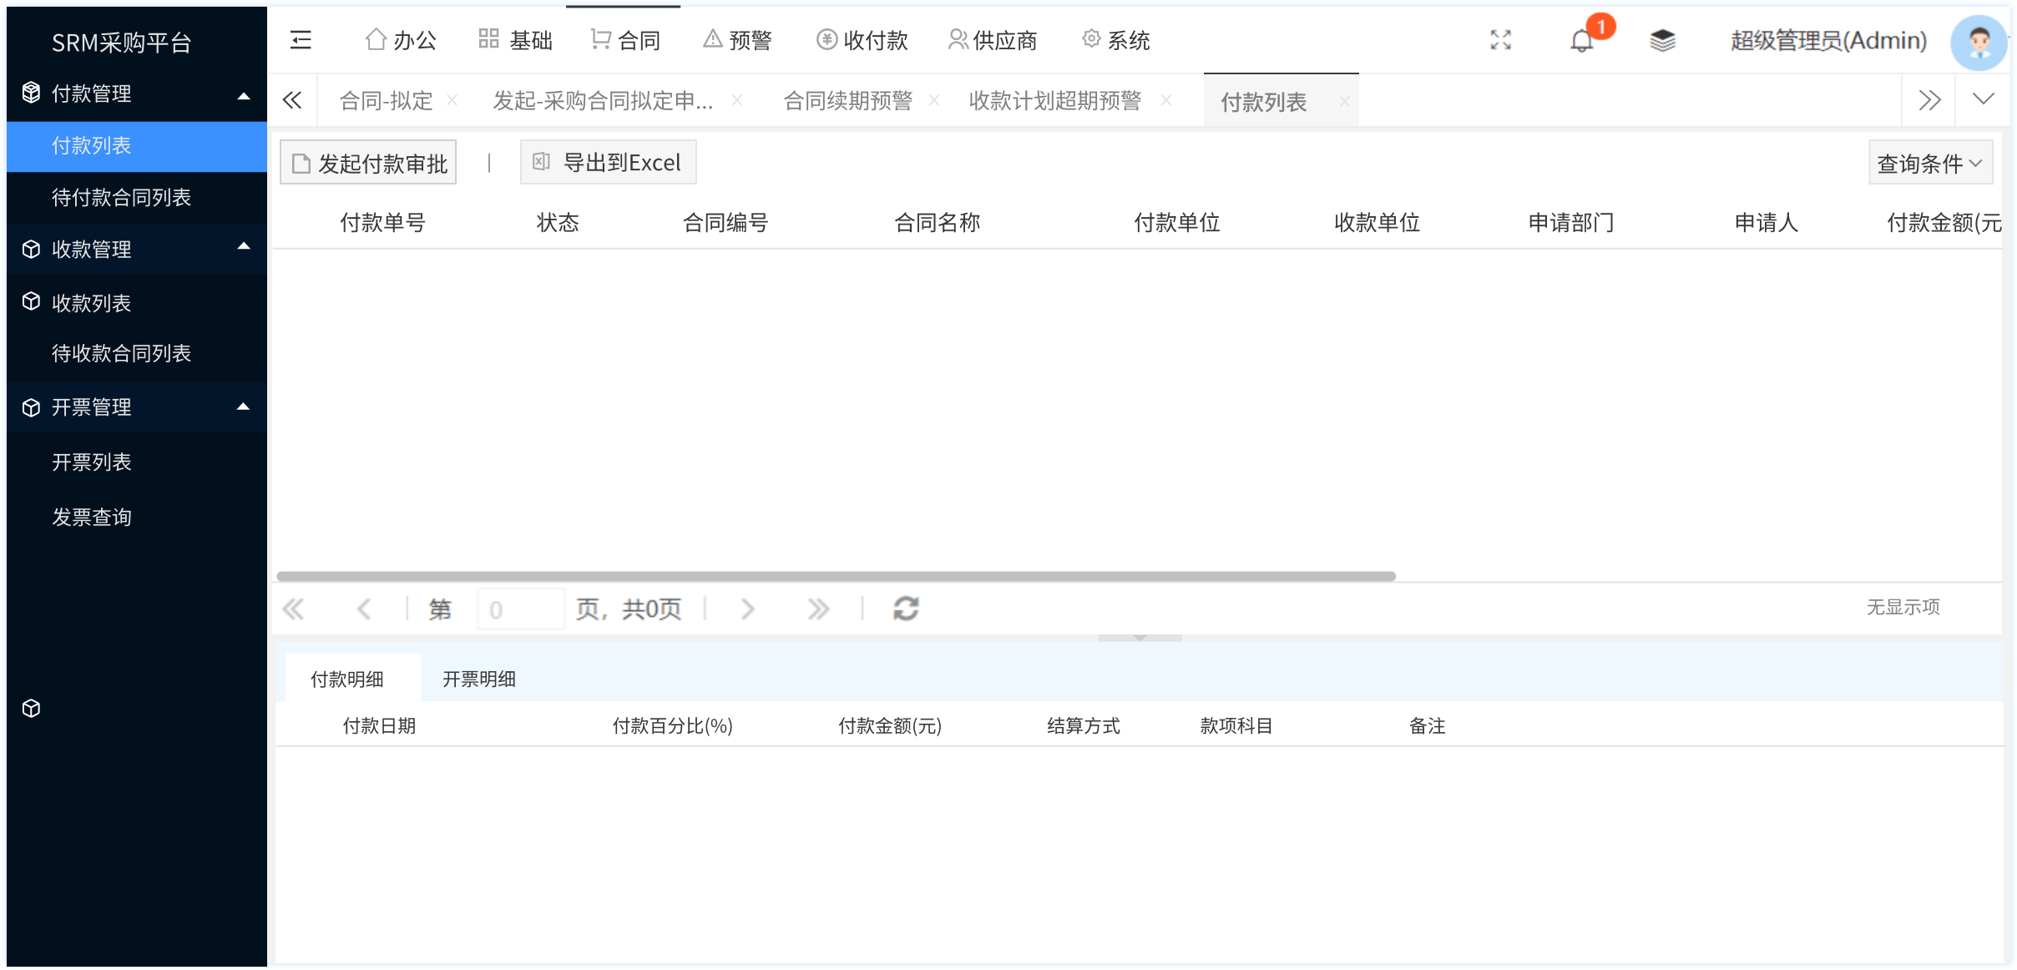Screen dimensions: 2017x970
Task: Collapse the 付款管理 sidebar section
Action: (244, 95)
